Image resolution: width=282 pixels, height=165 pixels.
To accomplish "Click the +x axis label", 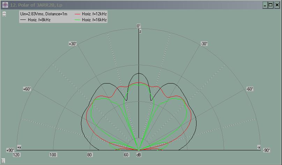I will (x=19, y=148).
